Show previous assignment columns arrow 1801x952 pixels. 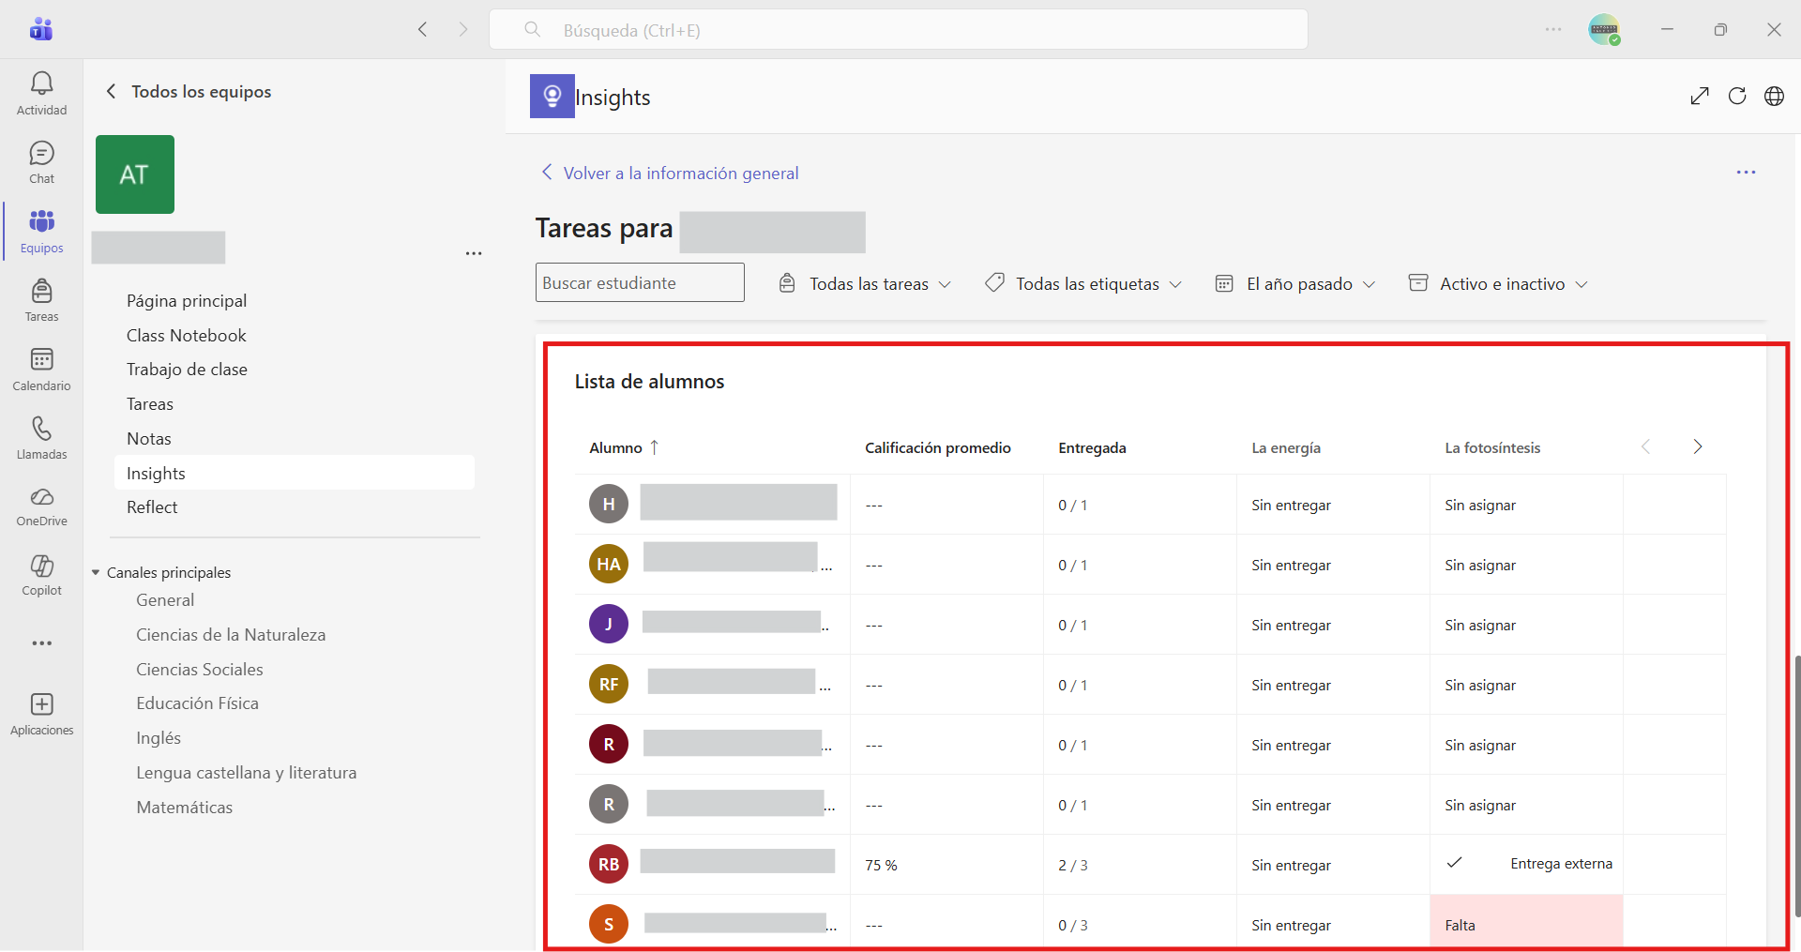point(1645,446)
